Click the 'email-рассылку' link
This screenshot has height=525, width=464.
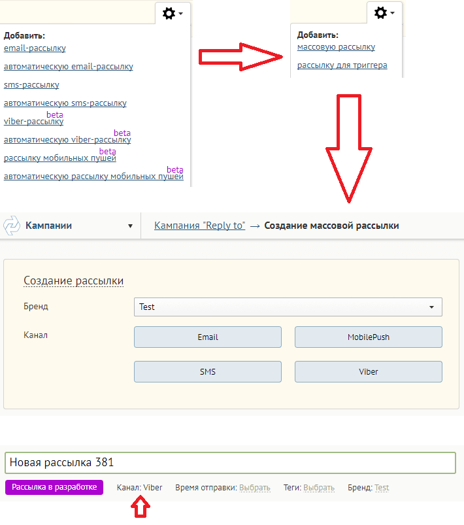[35, 48]
